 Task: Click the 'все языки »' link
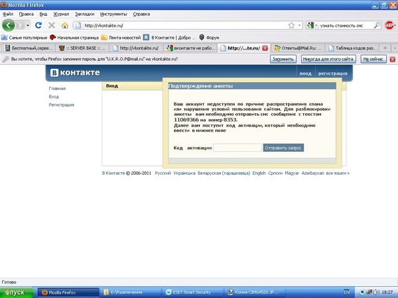point(338,173)
